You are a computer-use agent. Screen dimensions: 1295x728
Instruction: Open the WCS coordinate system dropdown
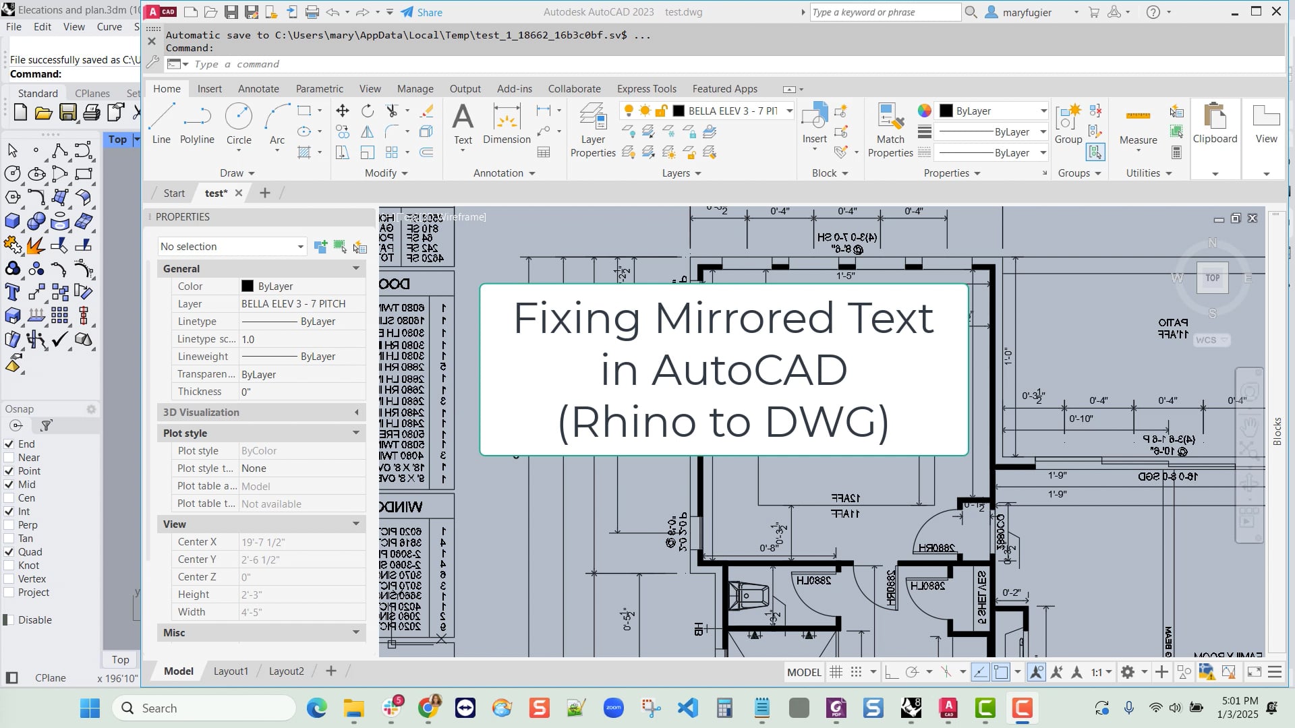(1212, 340)
